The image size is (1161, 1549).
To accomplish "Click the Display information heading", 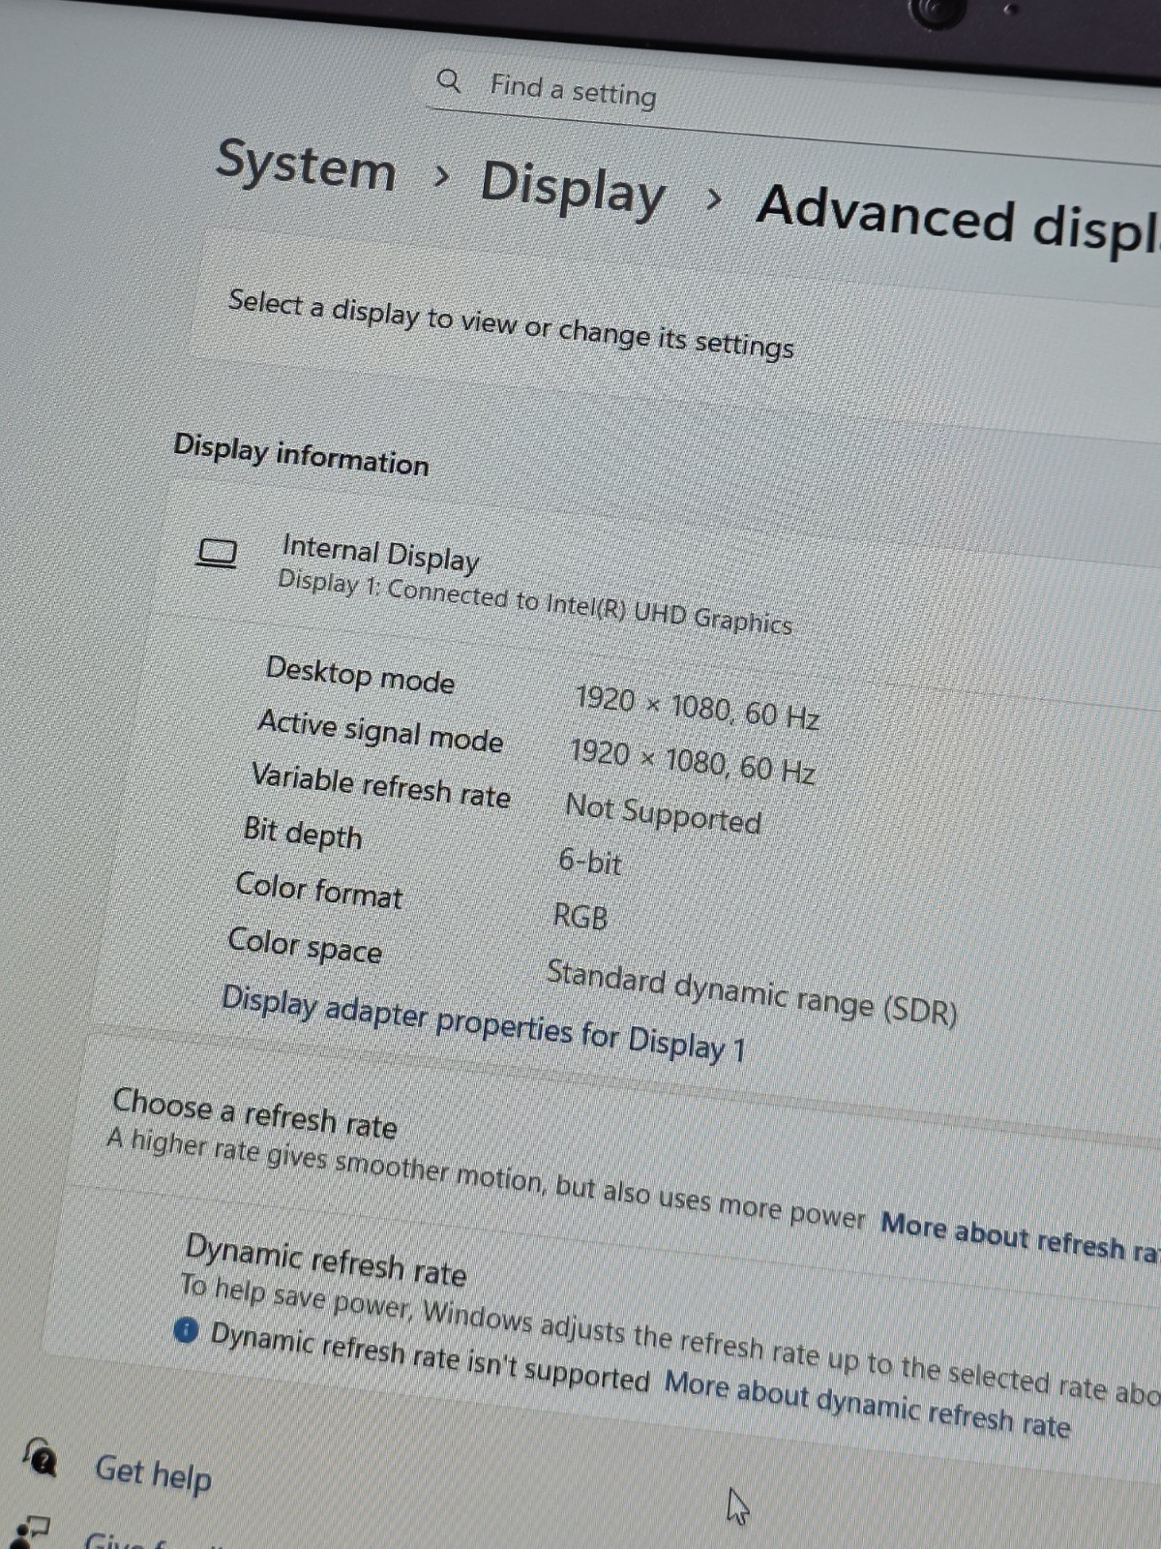I will [301, 455].
